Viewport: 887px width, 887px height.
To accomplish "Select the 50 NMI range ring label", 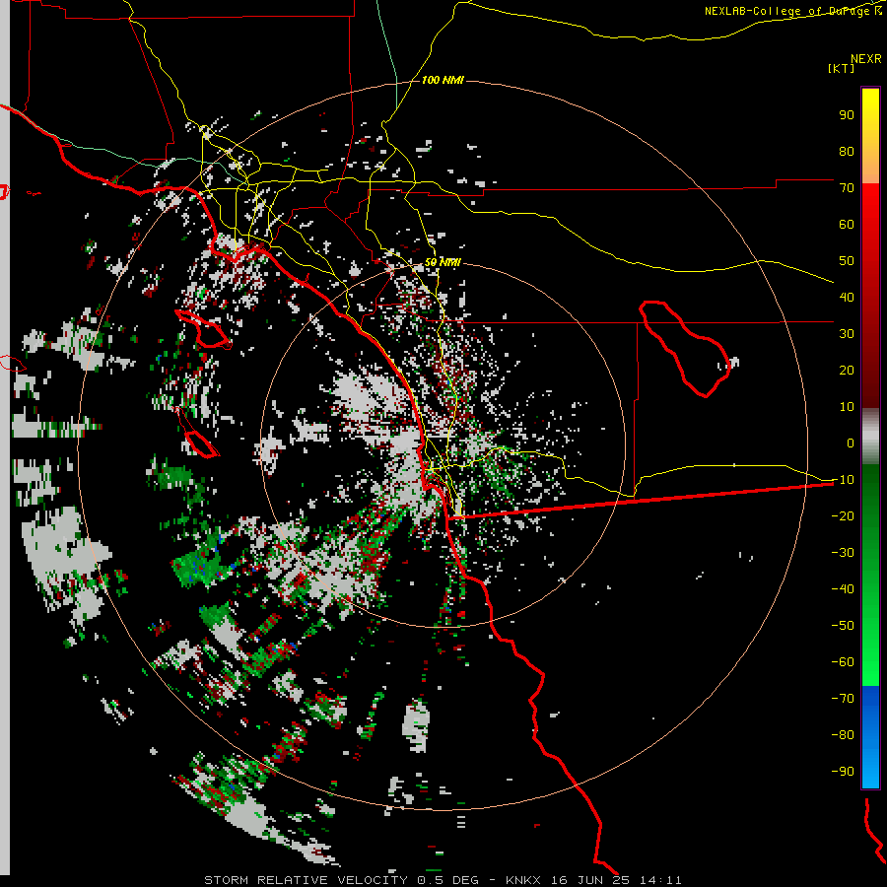I will 443,262.
